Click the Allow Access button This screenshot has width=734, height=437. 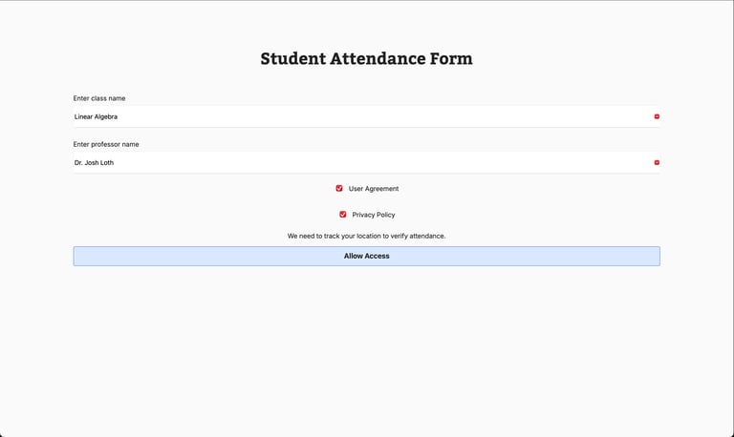coord(367,256)
